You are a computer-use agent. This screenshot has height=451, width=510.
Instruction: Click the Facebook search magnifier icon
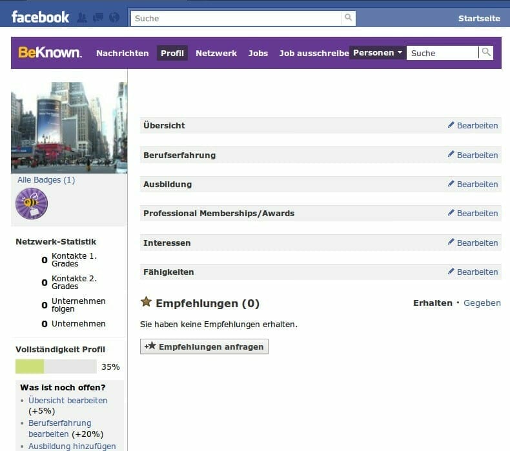point(348,18)
